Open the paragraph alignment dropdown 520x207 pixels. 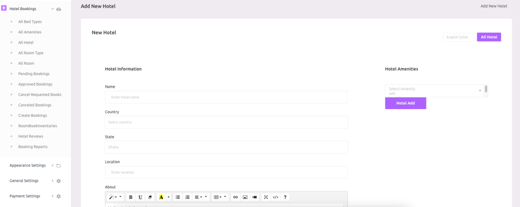[201, 197]
